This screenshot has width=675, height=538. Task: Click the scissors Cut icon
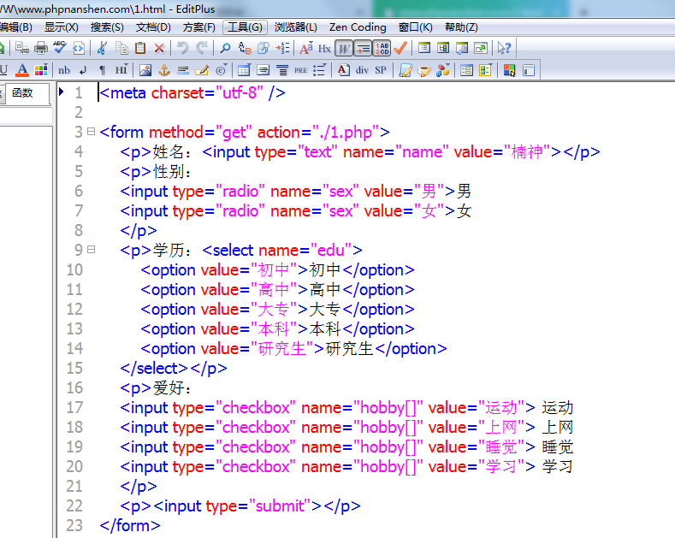coord(102,48)
